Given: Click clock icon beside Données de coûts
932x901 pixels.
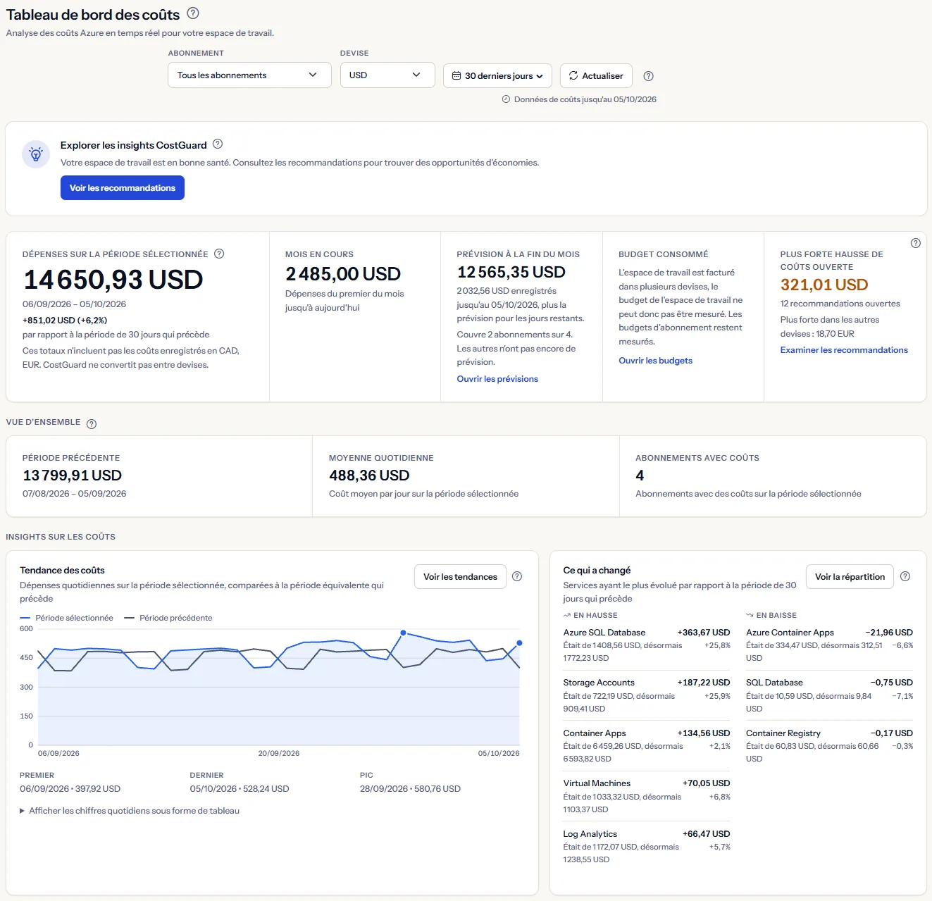Looking at the screenshot, I should tap(506, 99).
